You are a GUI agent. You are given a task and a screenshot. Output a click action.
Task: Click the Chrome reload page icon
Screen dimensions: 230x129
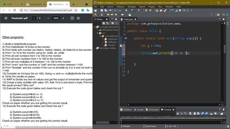14,10
